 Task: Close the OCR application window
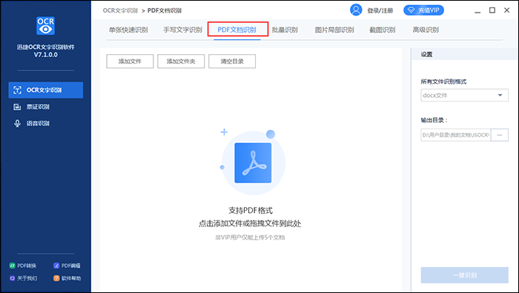506,10
